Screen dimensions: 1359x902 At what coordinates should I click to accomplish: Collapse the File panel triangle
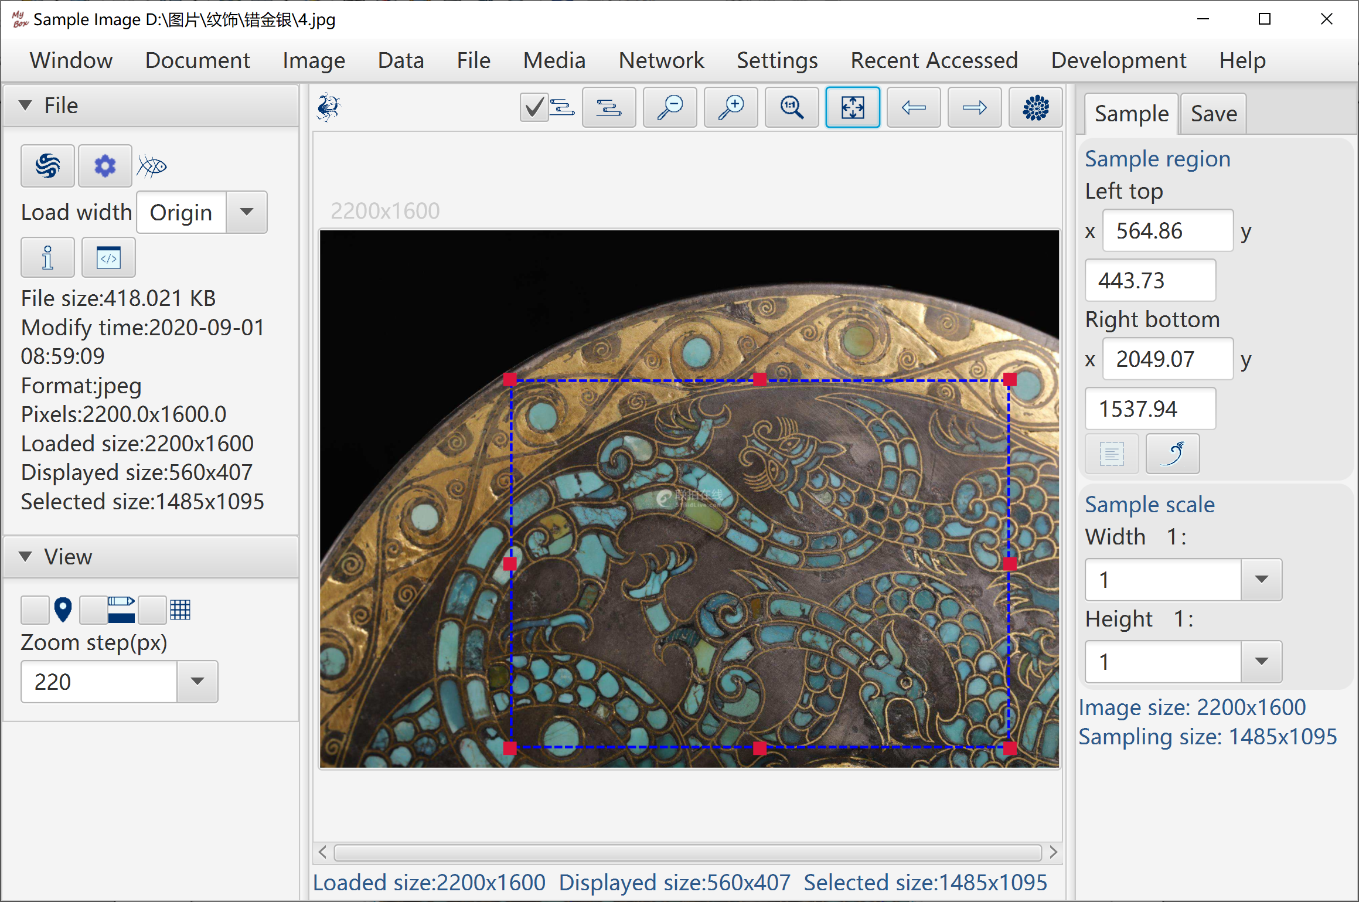click(x=25, y=105)
